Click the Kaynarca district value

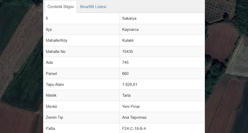click(130, 30)
